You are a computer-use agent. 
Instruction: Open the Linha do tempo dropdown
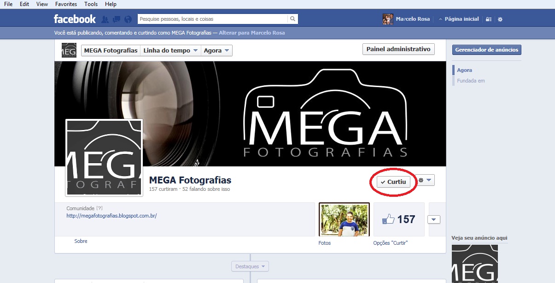point(170,51)
